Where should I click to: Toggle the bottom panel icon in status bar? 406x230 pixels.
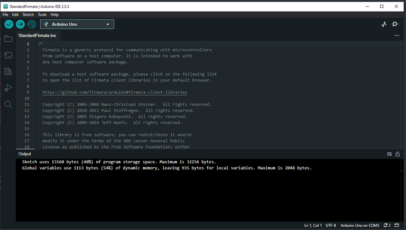(x=397, y=225)
